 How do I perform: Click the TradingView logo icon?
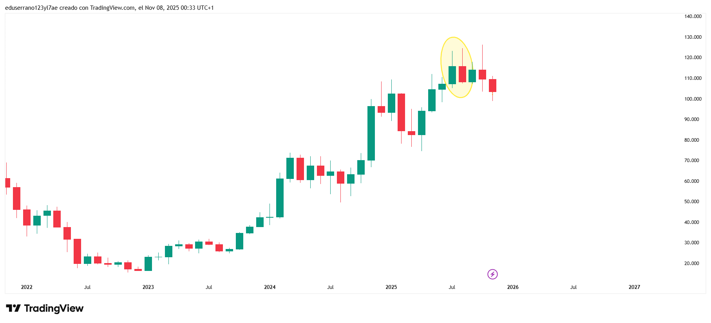point(13,309)
